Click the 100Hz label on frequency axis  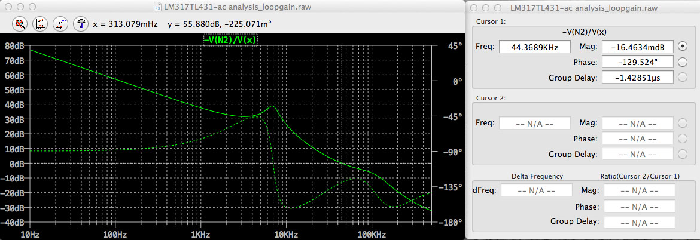115,234
